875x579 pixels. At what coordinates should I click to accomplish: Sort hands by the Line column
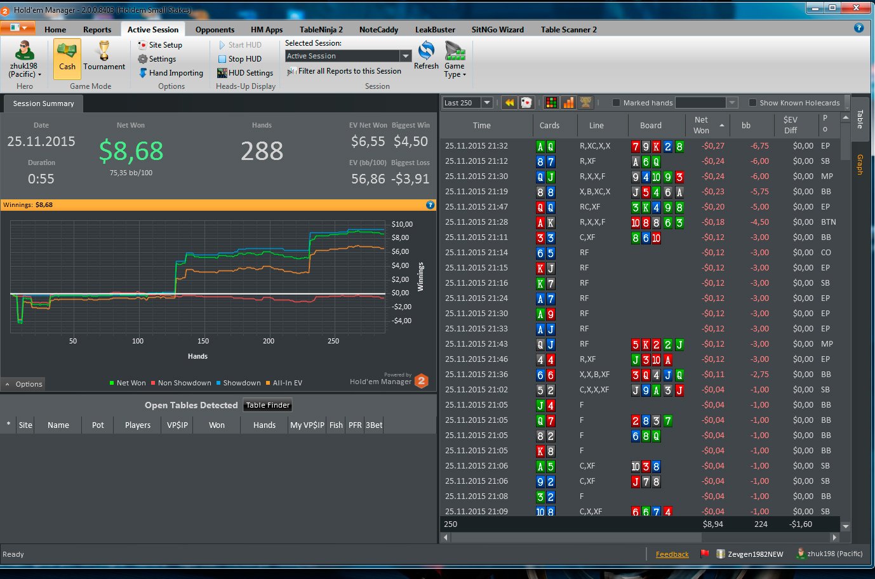tap(596, 125)
